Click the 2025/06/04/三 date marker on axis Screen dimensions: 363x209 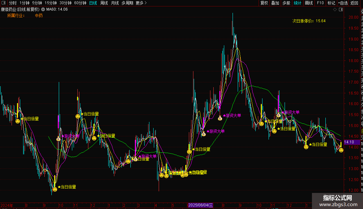200,205
